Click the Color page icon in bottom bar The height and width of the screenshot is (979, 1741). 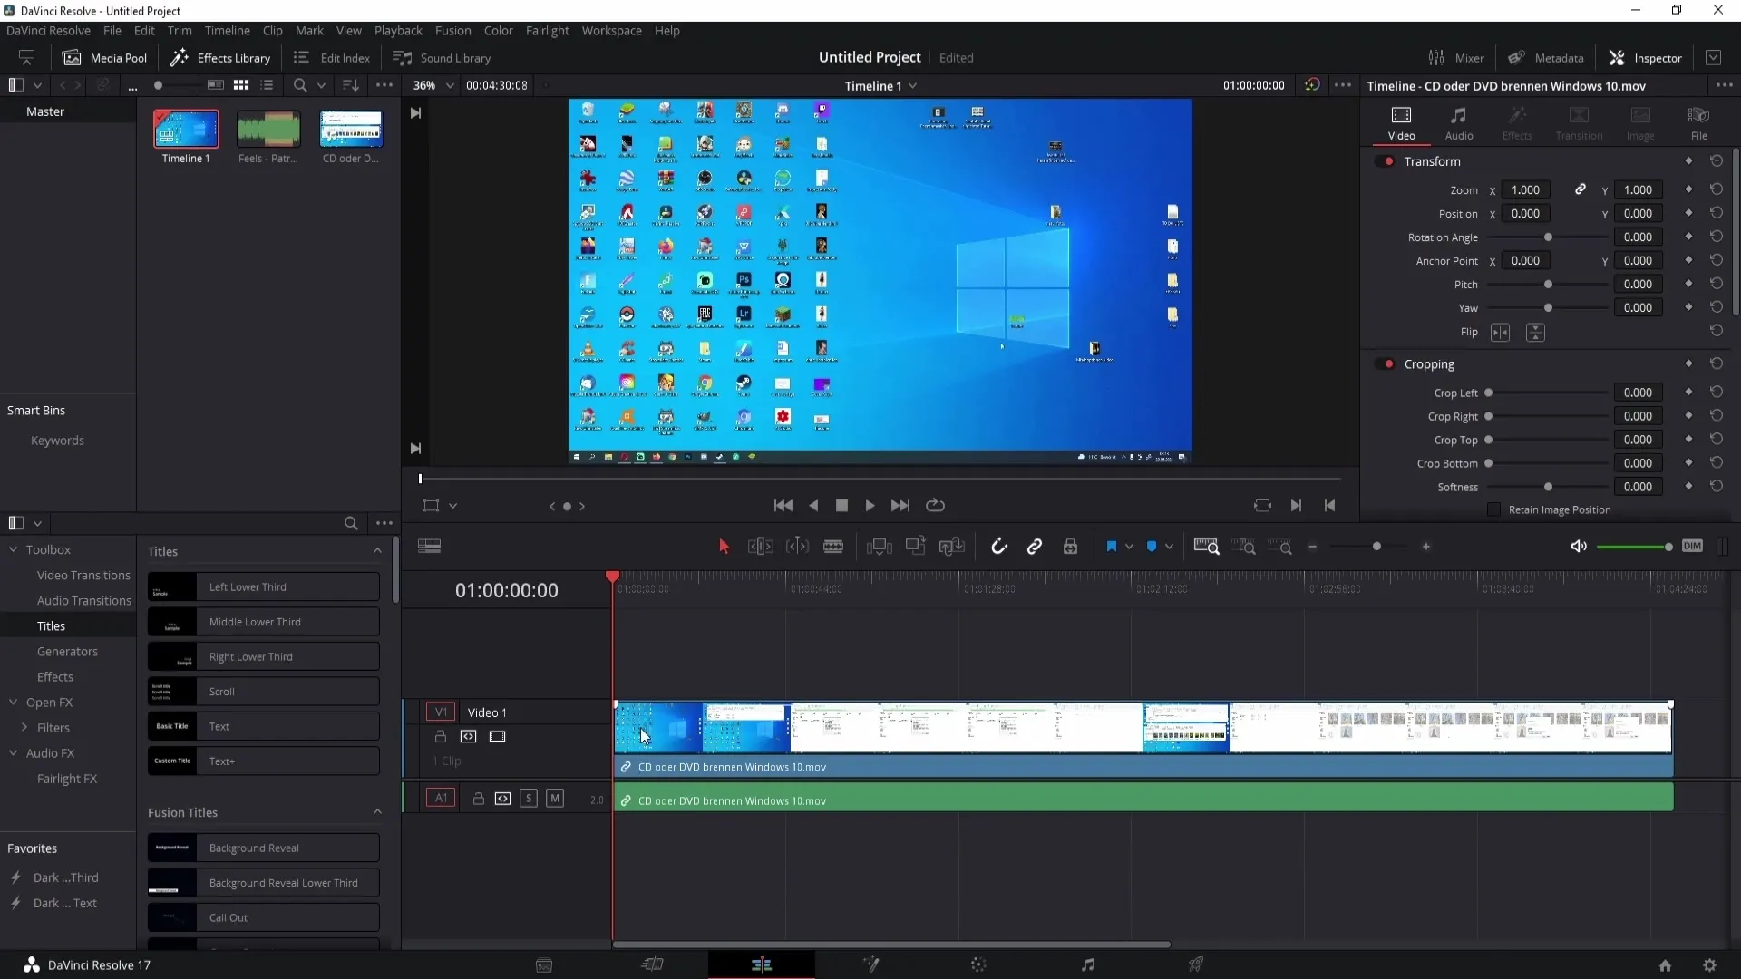(x=979, y=964)
